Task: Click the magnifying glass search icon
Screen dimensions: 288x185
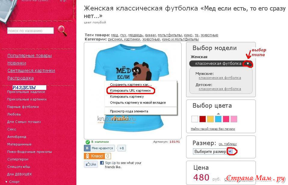Action: click(63, 30)
